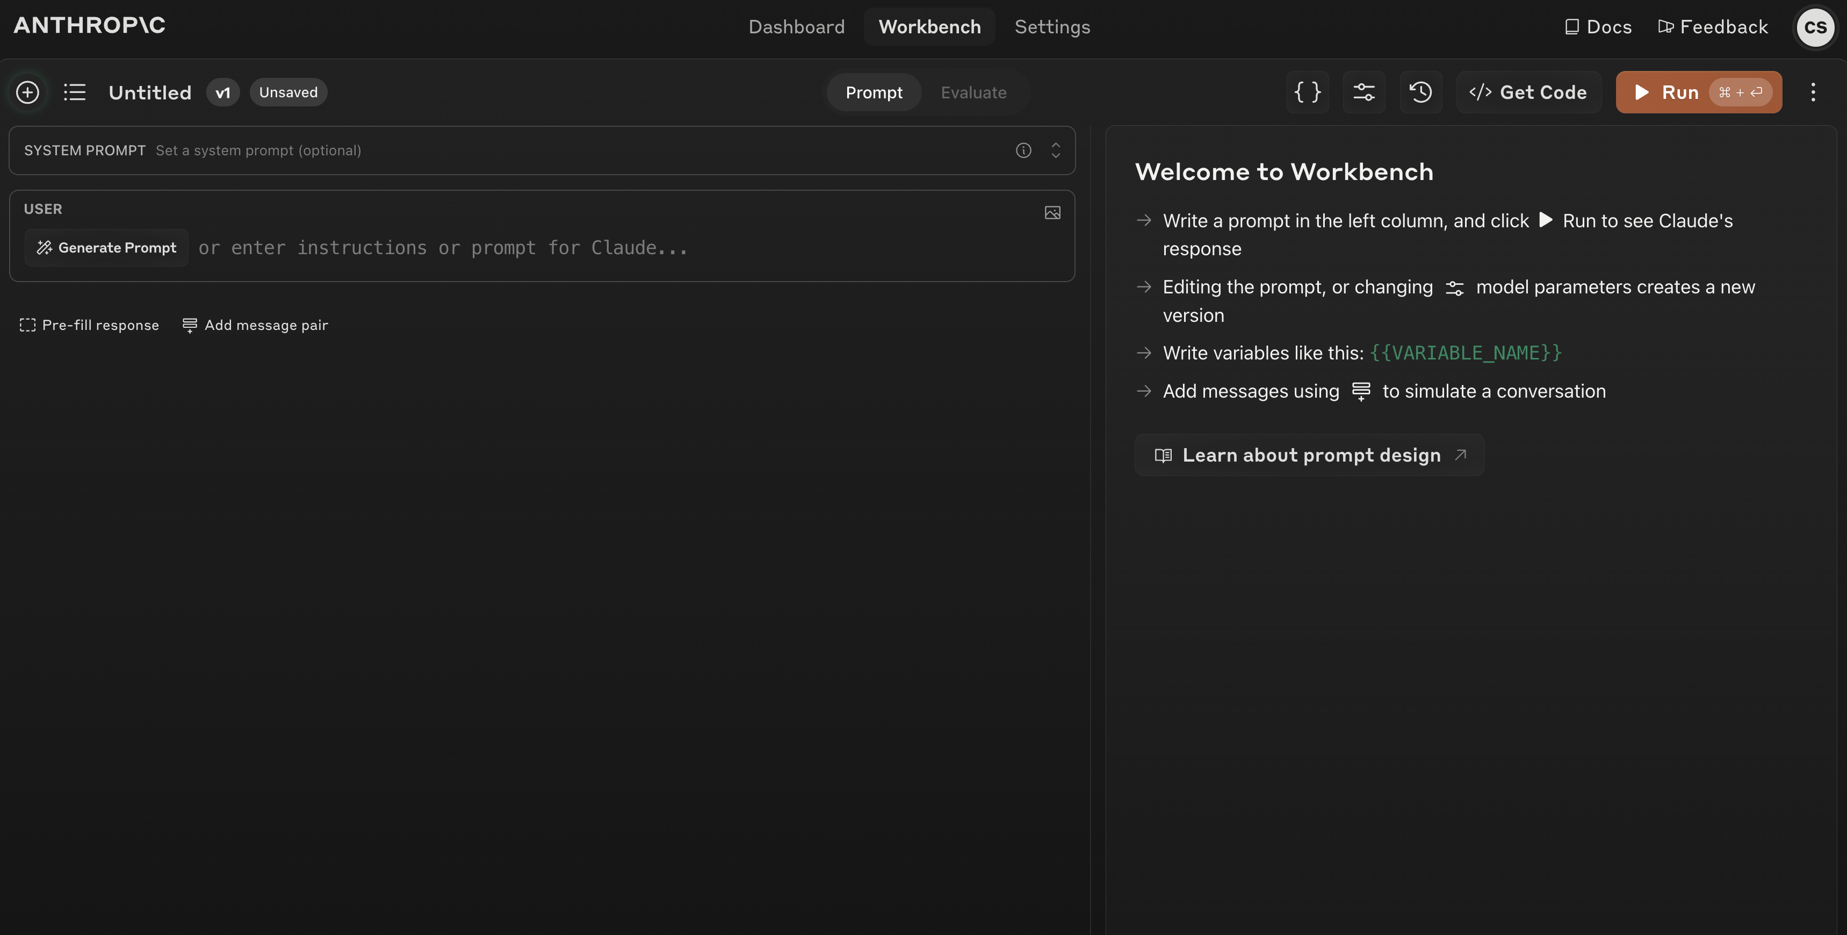The height and width of the screenshot is (935, 1847).
Task: Open Learn about prompt design link
Action: coord(1309,455)
